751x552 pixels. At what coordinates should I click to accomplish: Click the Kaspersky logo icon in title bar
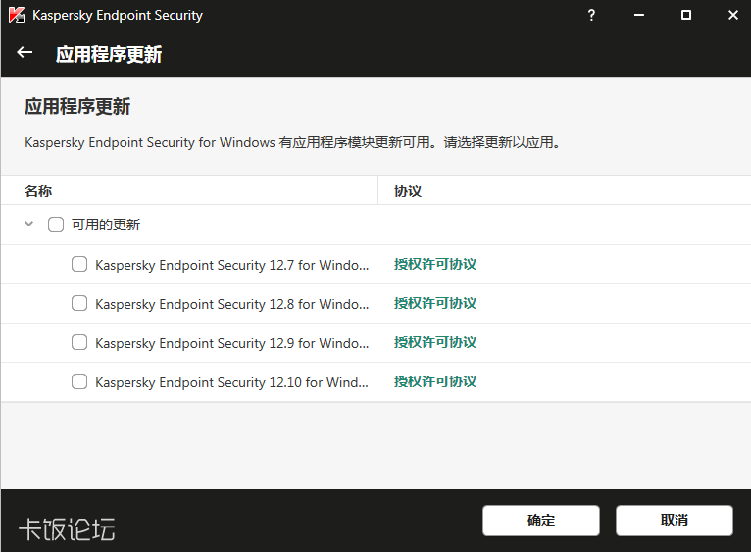(17, 15)
